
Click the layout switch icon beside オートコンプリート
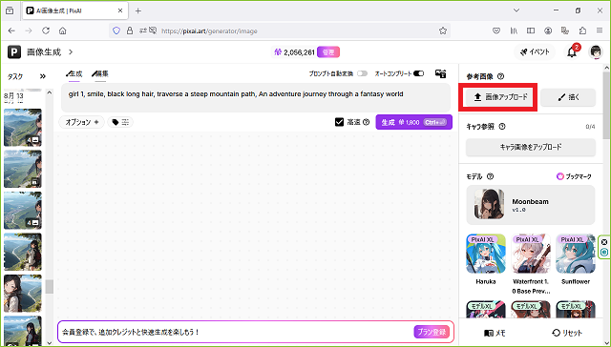coord(440,73)
